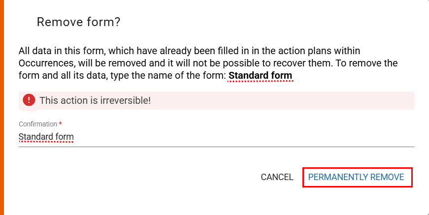This screenshot has height=215, width=429.
Task: Click the red exclamation warning icon
Action: [29, 100]
